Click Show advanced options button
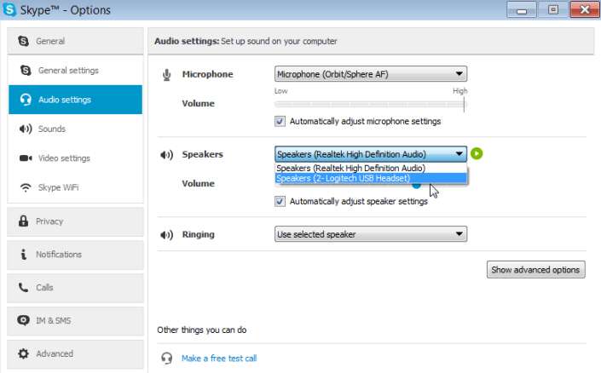601x373 pixels. (x=536, y=270)
